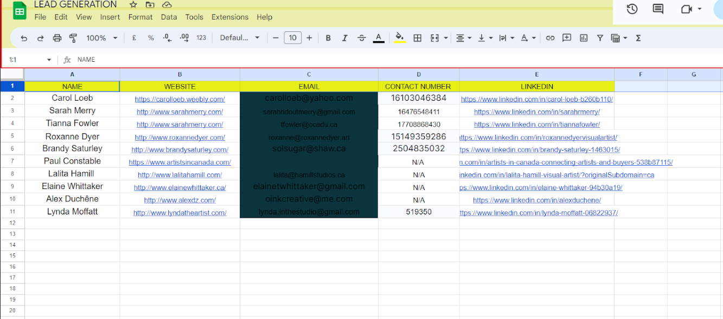Click the merge cells icon
The height and width of the screenshot is (319, 723).
tap(434, 38)
